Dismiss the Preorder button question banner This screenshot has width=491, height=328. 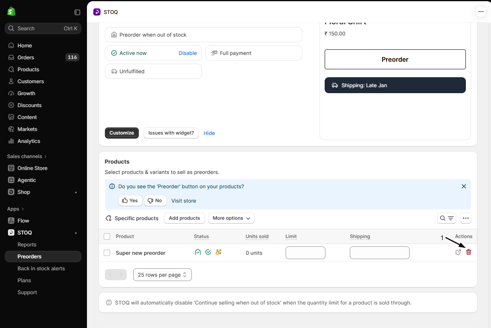click(x=464, y=186)
